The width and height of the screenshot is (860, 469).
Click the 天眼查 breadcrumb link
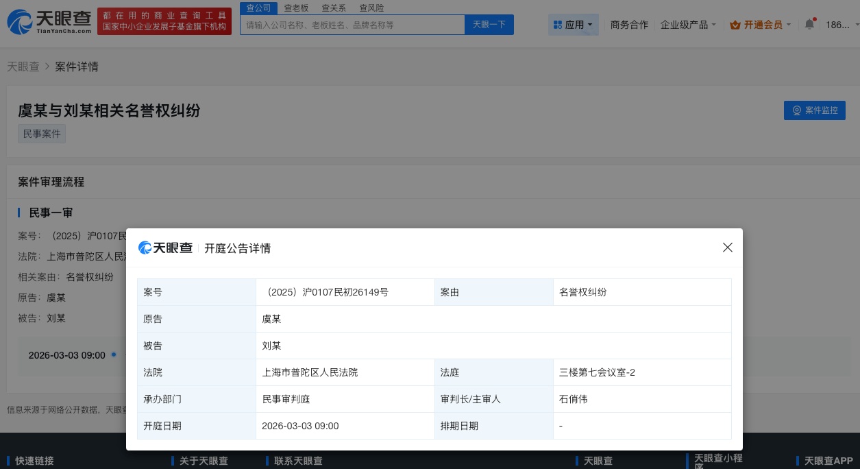(23, 67)
